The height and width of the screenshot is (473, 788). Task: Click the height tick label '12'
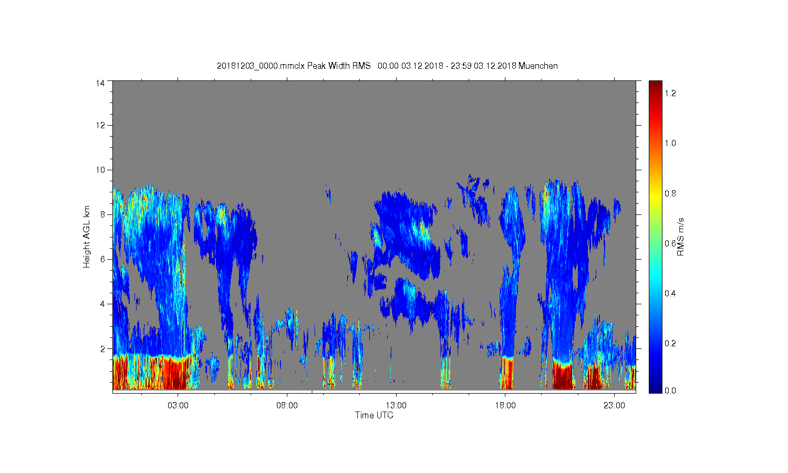pyautogui.click(x=100, y=125)
